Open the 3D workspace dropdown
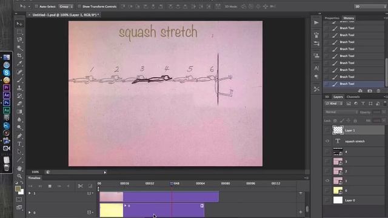This screenshot has width=388, height=218. point(370,7)
